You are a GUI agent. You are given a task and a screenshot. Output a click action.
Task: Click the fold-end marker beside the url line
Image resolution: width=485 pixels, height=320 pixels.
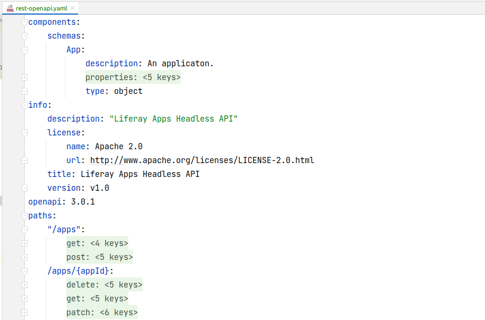(x=24, y=160)
